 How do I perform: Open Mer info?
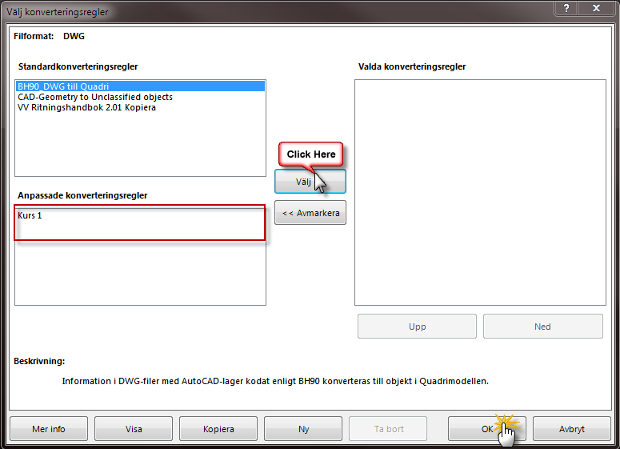pos(49,429)
